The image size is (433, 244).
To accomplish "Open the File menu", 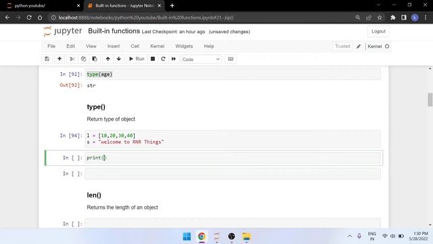I will tap(51, 46).
